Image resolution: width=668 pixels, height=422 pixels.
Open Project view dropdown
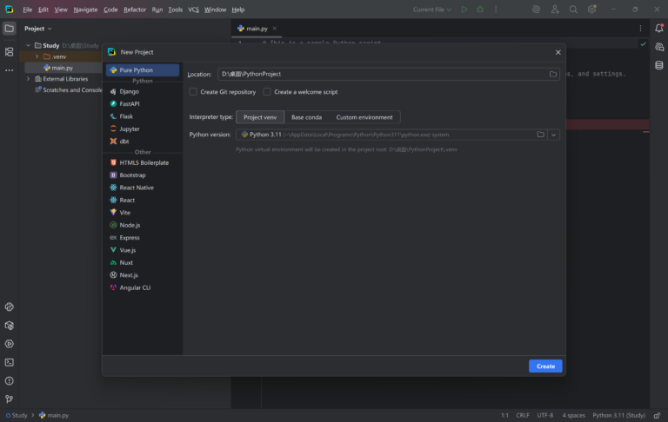38,29
